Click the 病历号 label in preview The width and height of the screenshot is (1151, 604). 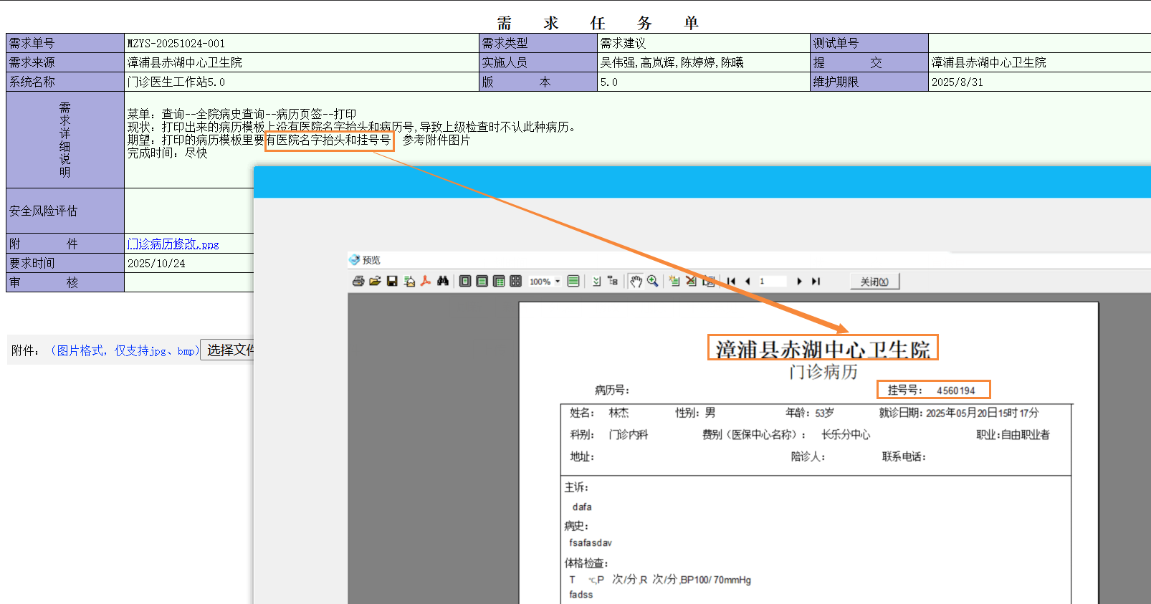coord(612,390)
